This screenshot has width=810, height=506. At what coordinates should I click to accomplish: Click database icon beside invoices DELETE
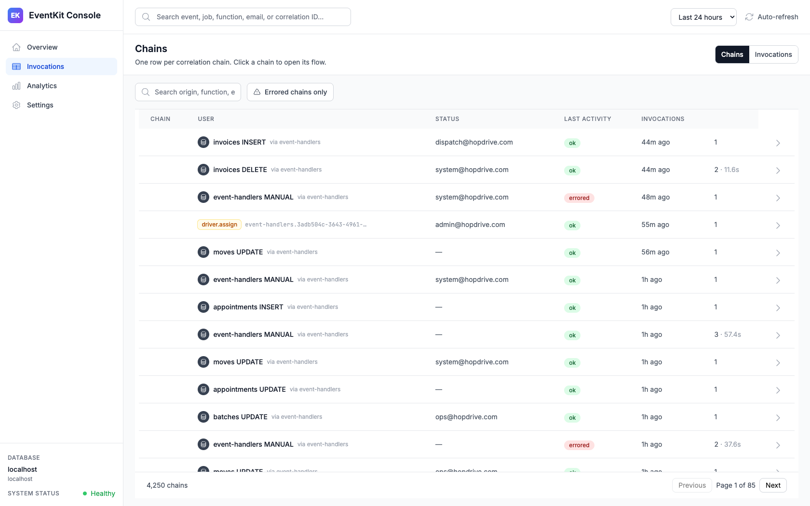tap(203, 170)
